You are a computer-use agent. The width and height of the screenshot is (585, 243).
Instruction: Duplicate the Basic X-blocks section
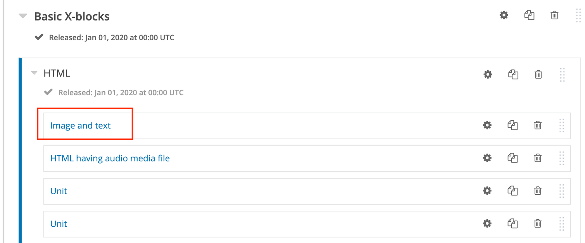coord(529,15)
